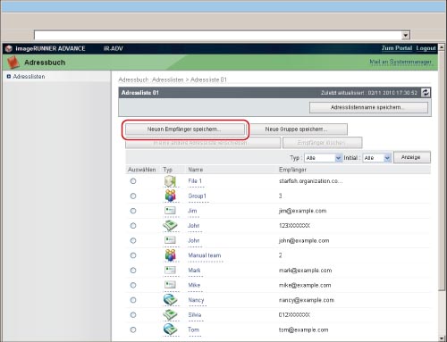Click Neuen Empfänger speichern button
447x342 pixels.
coord(185,129)
